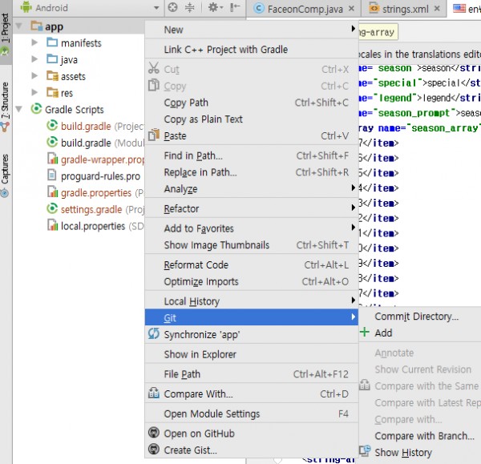Screen dimensions: 481x464
Task: Open the Refactor submenu
Action: click(x=252, y=208)
